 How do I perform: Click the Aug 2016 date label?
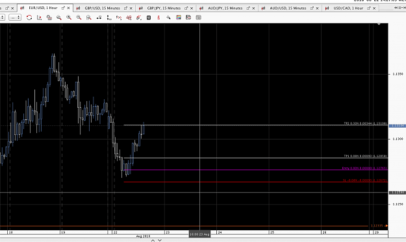[x=143, y=236]
